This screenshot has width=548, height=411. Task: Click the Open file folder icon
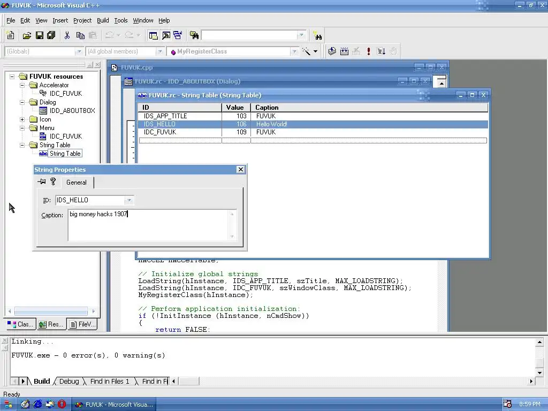point(27,35)
